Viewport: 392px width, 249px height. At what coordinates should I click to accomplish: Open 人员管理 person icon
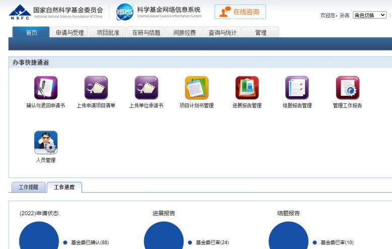[45, 143]
